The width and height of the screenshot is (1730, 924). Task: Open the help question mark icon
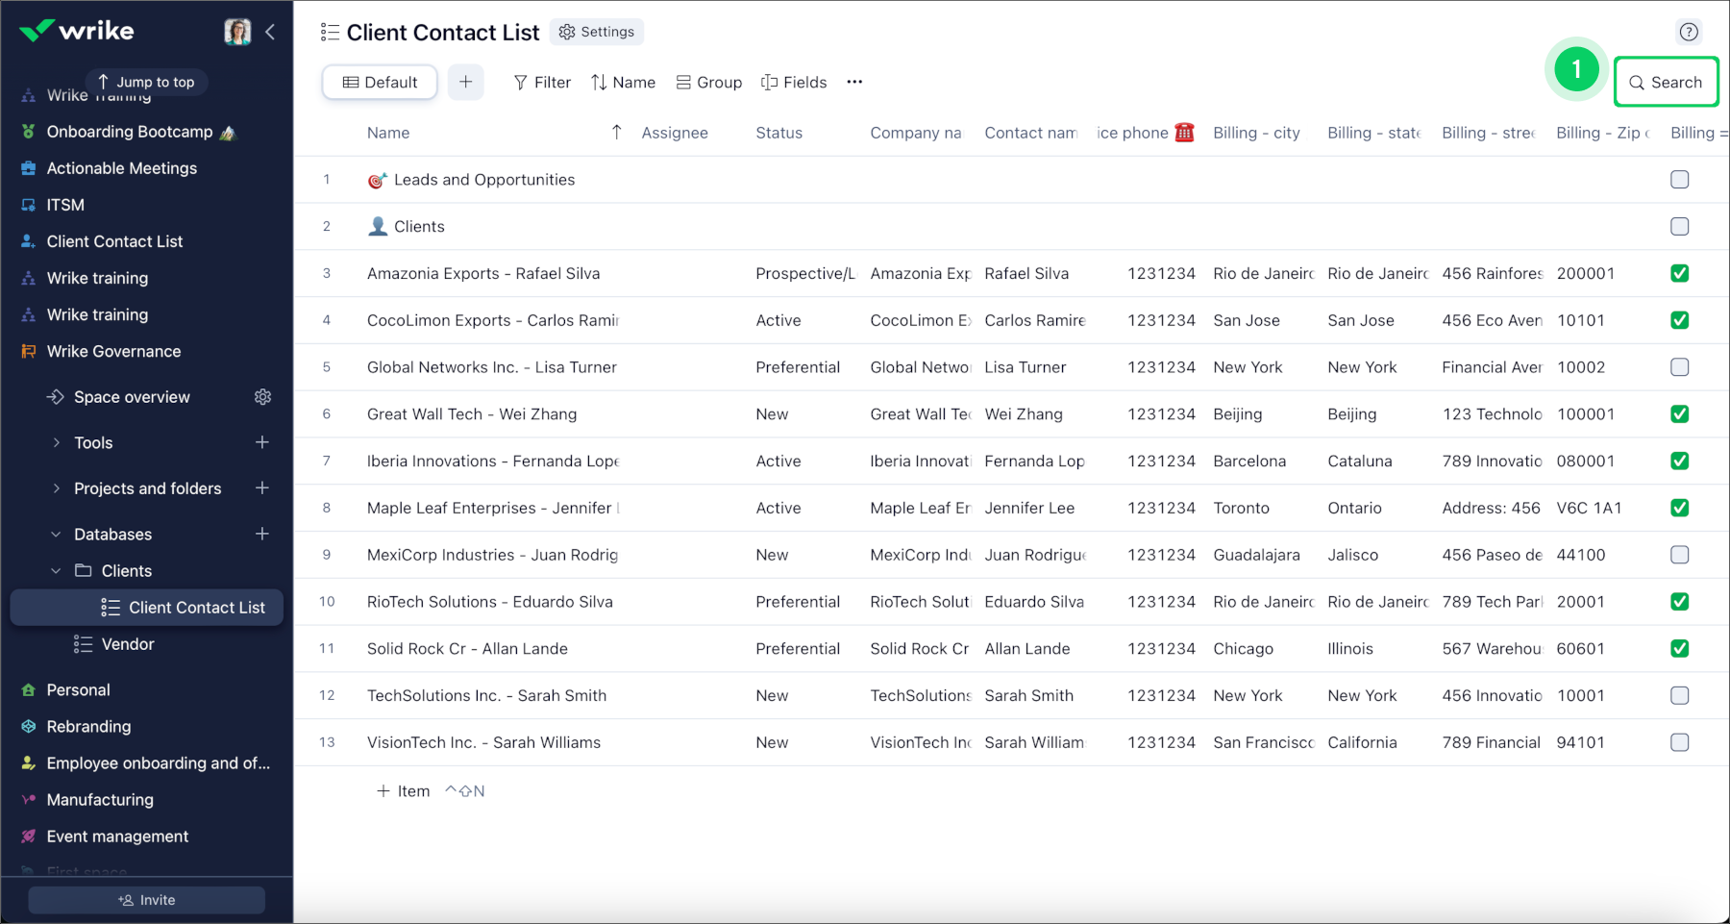coord(1689,31)
